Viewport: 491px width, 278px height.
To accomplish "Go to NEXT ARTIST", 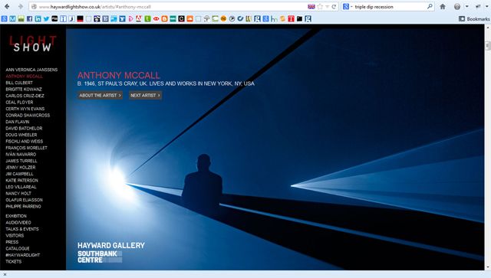I will (x=145, y=96).
